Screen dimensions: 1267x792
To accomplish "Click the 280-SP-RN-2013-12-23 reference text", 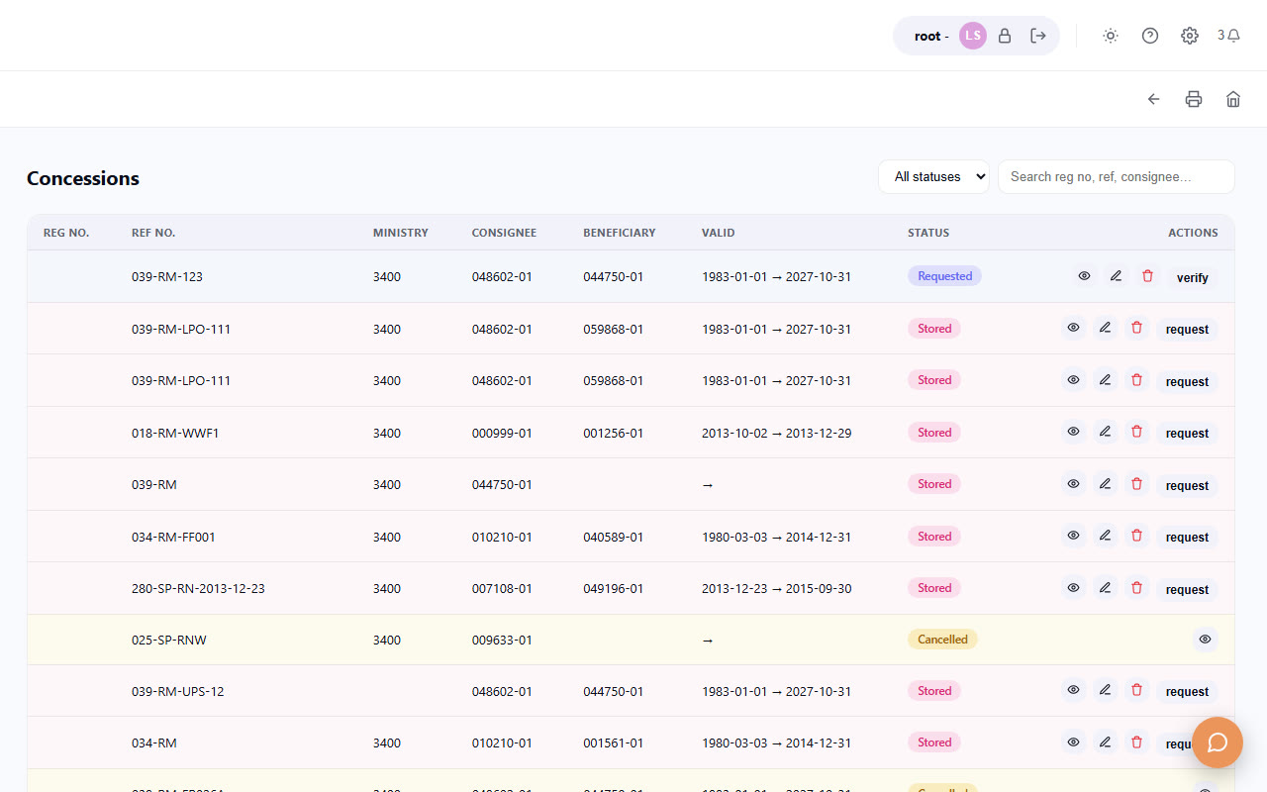I will [198, 588].
